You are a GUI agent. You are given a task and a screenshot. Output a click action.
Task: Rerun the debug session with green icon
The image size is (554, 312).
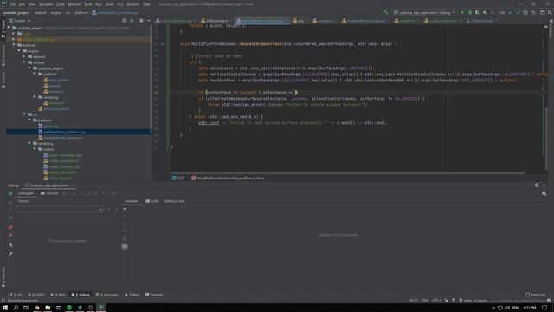tap(10, 193)
